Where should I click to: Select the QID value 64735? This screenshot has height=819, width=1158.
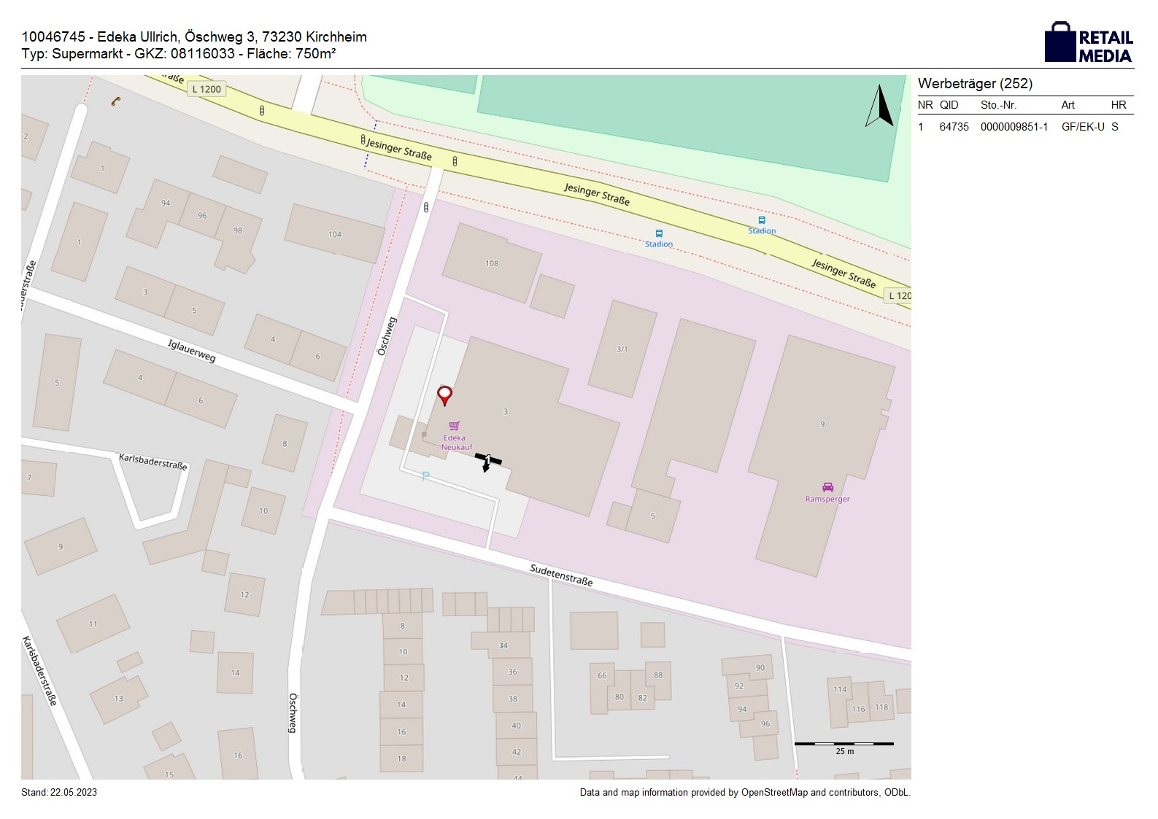click(954, 127)
